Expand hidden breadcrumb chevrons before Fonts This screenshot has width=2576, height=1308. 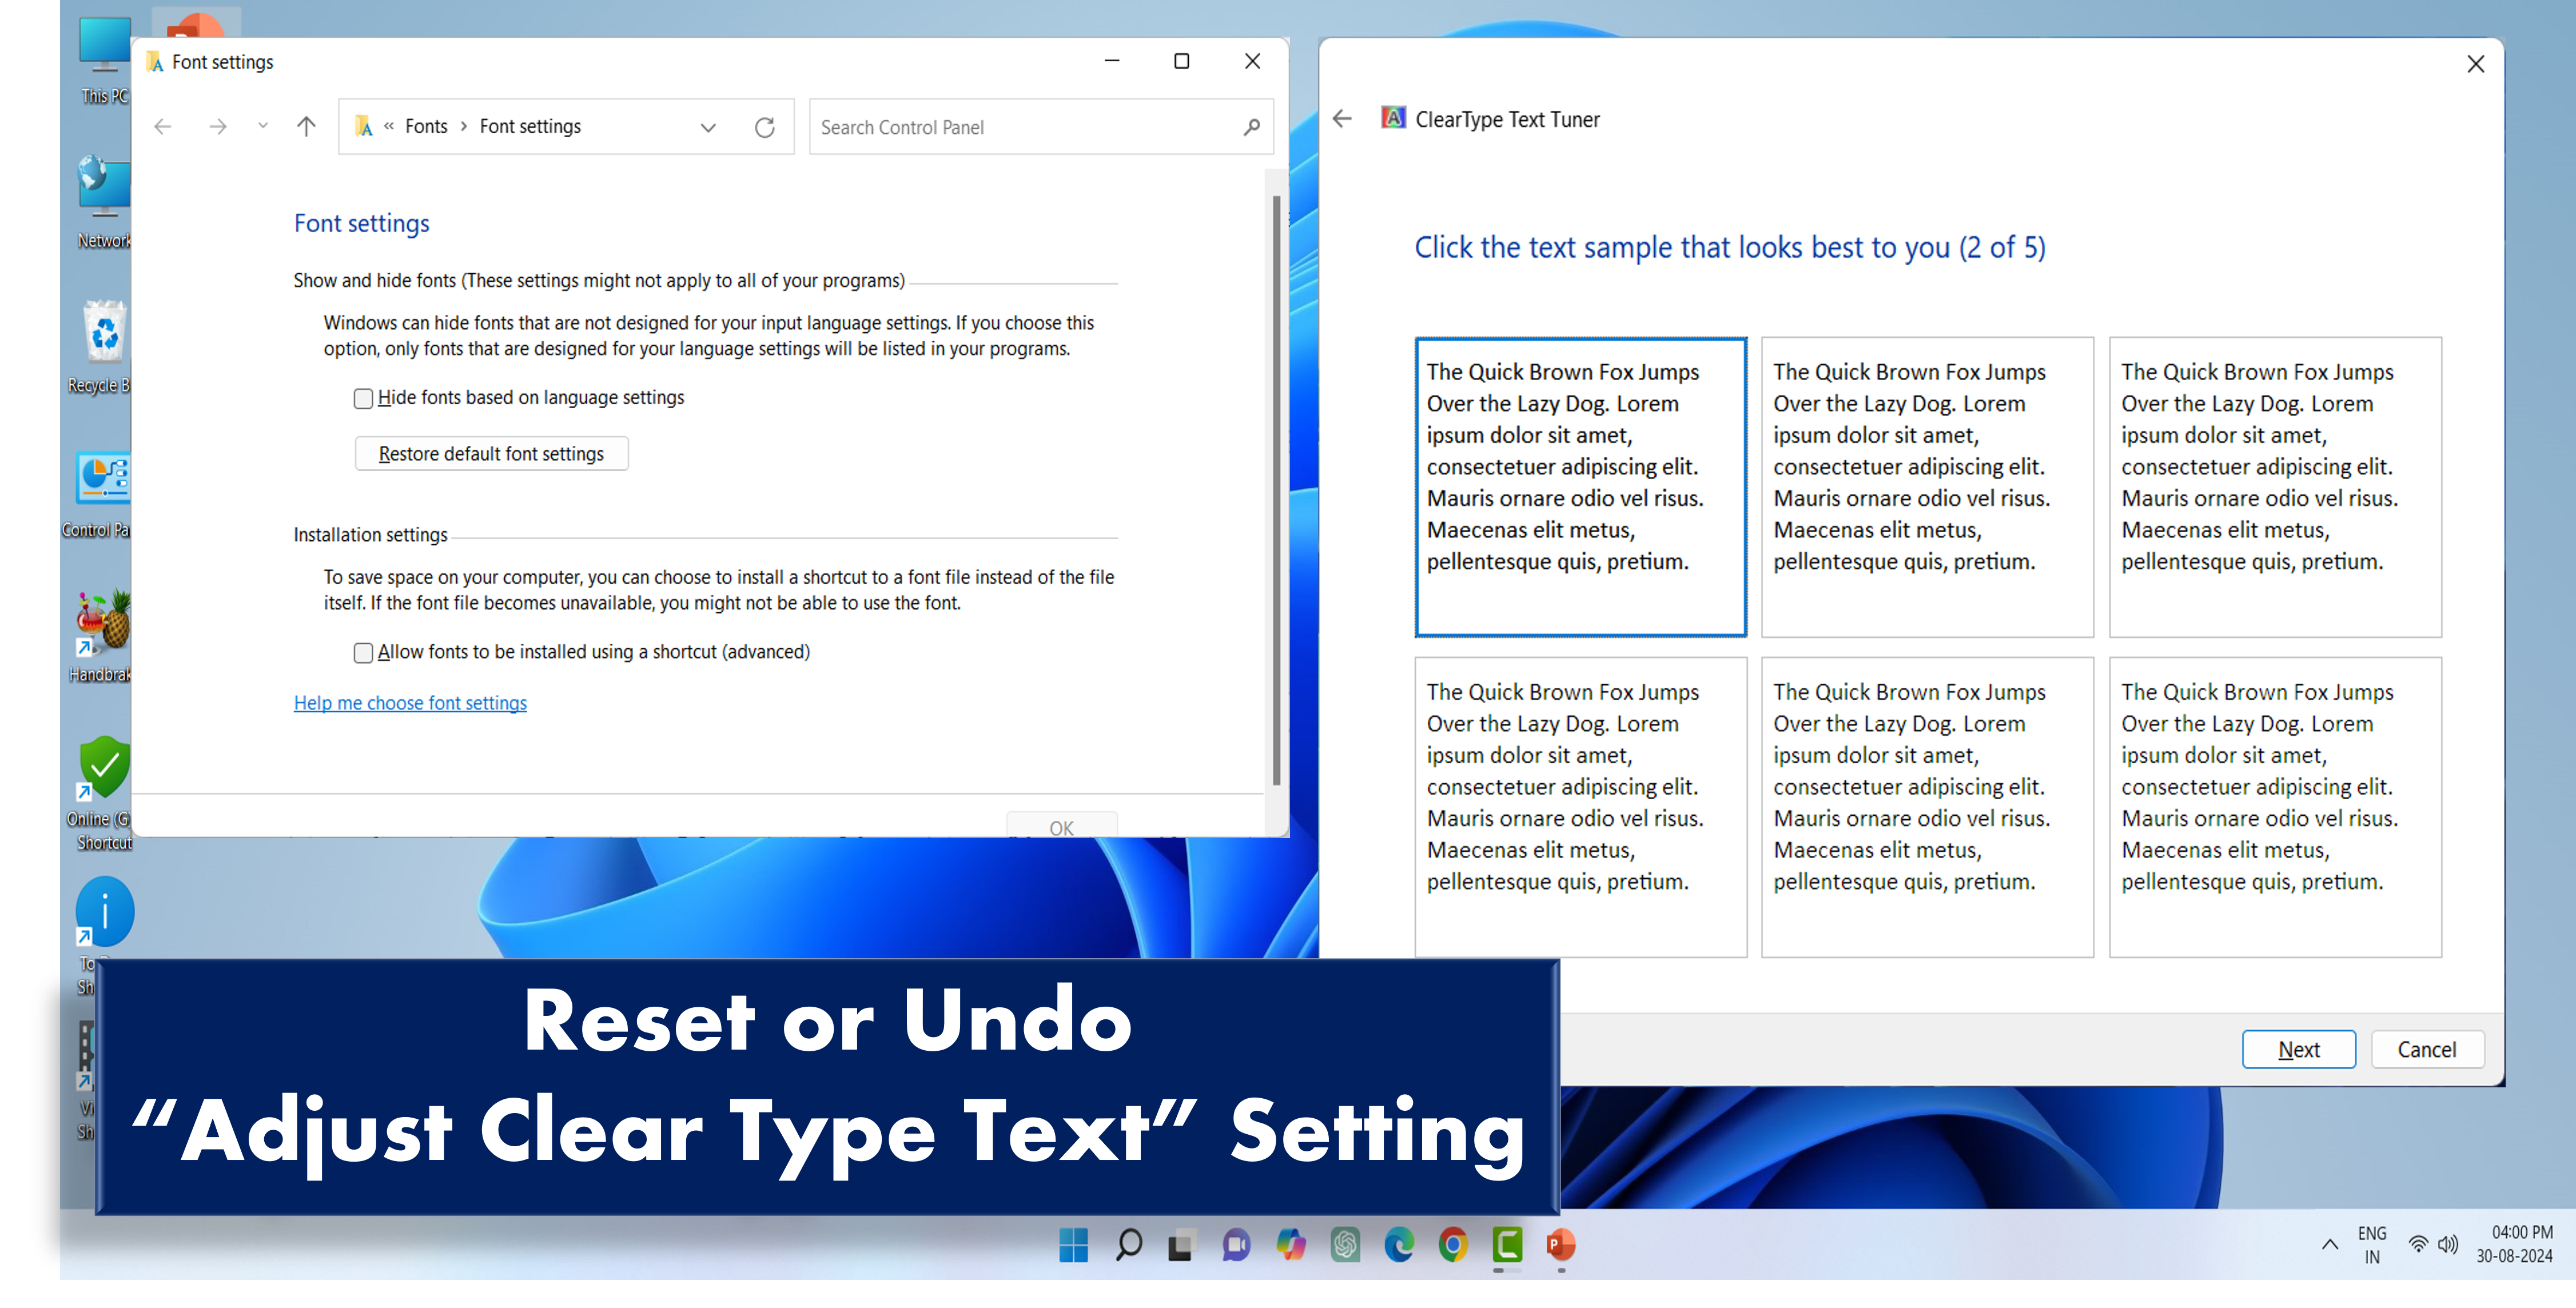coord(389,126)
